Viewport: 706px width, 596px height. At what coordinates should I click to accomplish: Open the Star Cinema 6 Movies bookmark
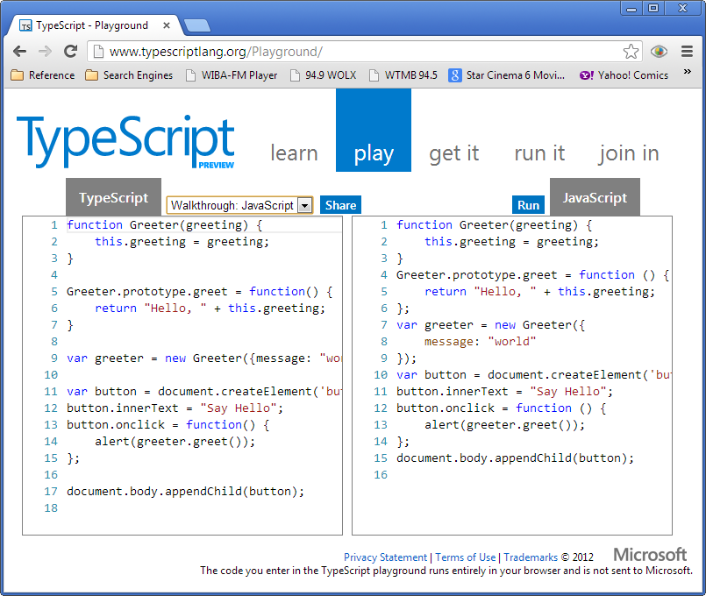[x=507, y=75]
